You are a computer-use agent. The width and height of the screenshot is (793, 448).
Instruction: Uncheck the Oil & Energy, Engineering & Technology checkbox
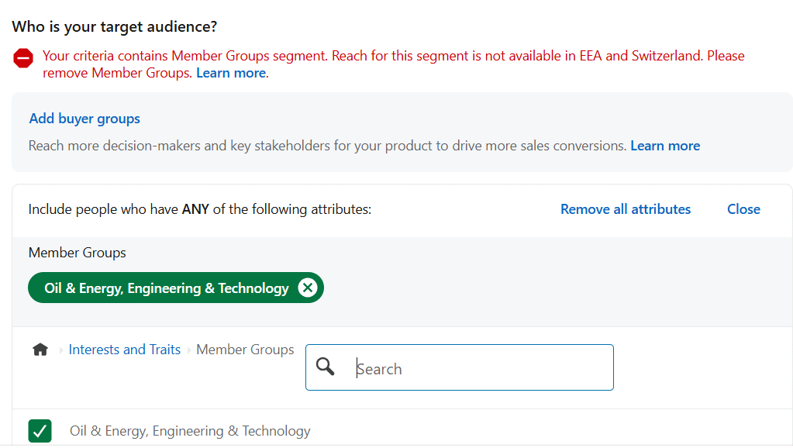40,431
